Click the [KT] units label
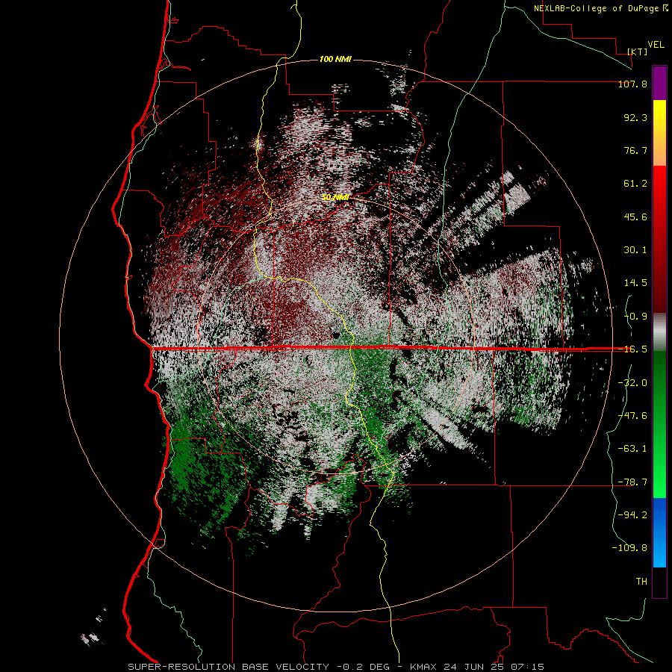Image resolution: width=672 pixels, height=672 pixels. pos(638,52)
